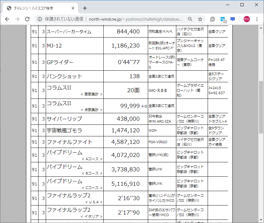Click the forward navigation arrow
Viewport: 264px width, 223px height.
pyautogui.click(x=17, y=19)
